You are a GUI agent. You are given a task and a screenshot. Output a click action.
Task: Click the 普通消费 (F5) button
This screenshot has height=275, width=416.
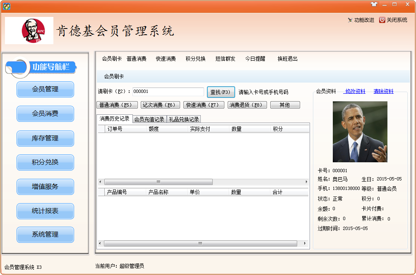coord(117,105)
